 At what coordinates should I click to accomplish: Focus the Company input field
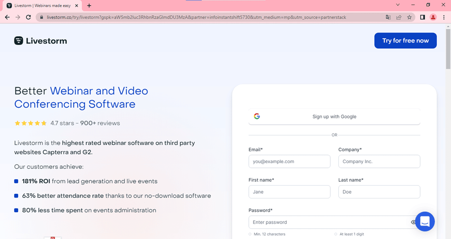pos(379,161)
